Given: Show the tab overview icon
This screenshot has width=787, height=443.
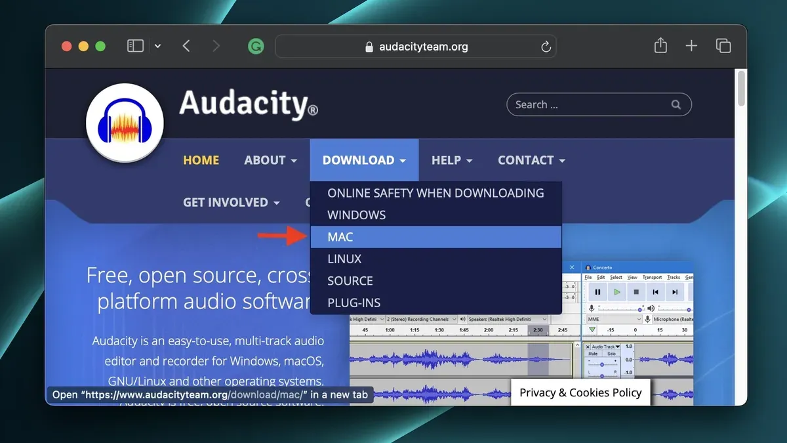Looking at the screenshot, I should point(723,46).
